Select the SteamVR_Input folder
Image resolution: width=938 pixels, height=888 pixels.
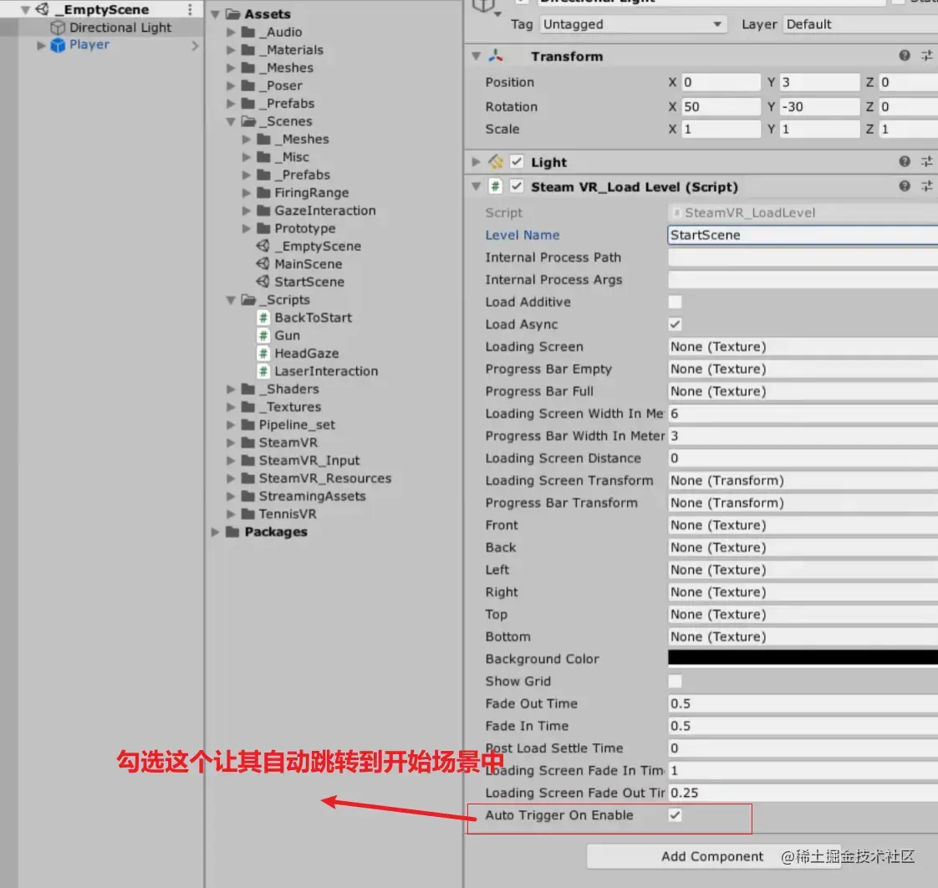click(309, 461)
